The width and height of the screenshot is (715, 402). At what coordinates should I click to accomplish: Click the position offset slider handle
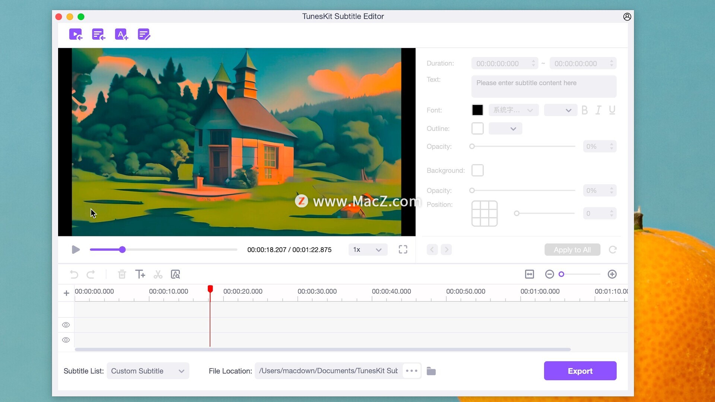pyautogui.click(x=517, y=213)
